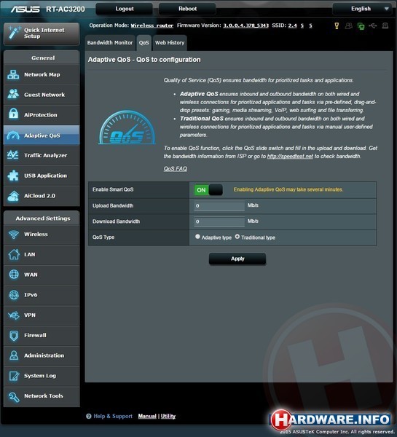
Task: Open the QoS FAQ link
Action: pos(175,169)
